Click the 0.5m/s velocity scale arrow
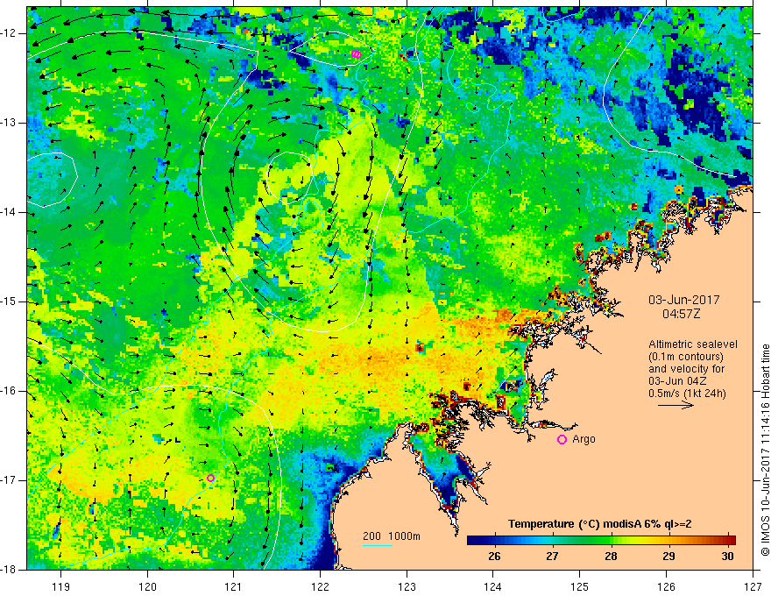The height and width of the screenshot is (596, 771). [x=676, y=406]
